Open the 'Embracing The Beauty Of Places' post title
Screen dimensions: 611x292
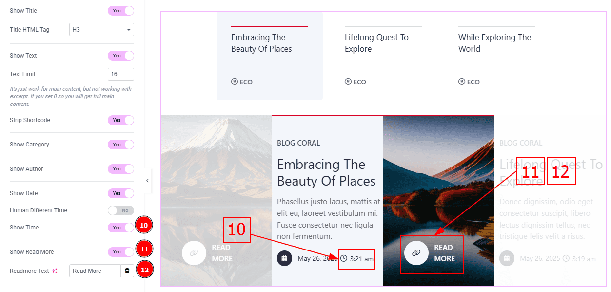tap(326, 173)
